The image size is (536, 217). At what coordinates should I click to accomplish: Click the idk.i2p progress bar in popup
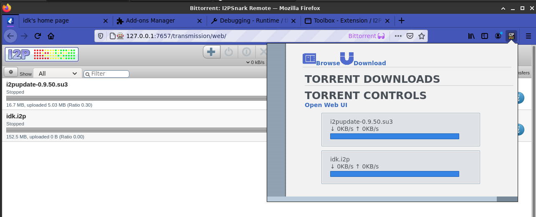[394, 174]
